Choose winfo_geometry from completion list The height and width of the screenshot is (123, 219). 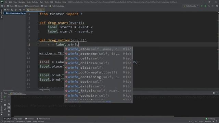(x=98, y=96)
